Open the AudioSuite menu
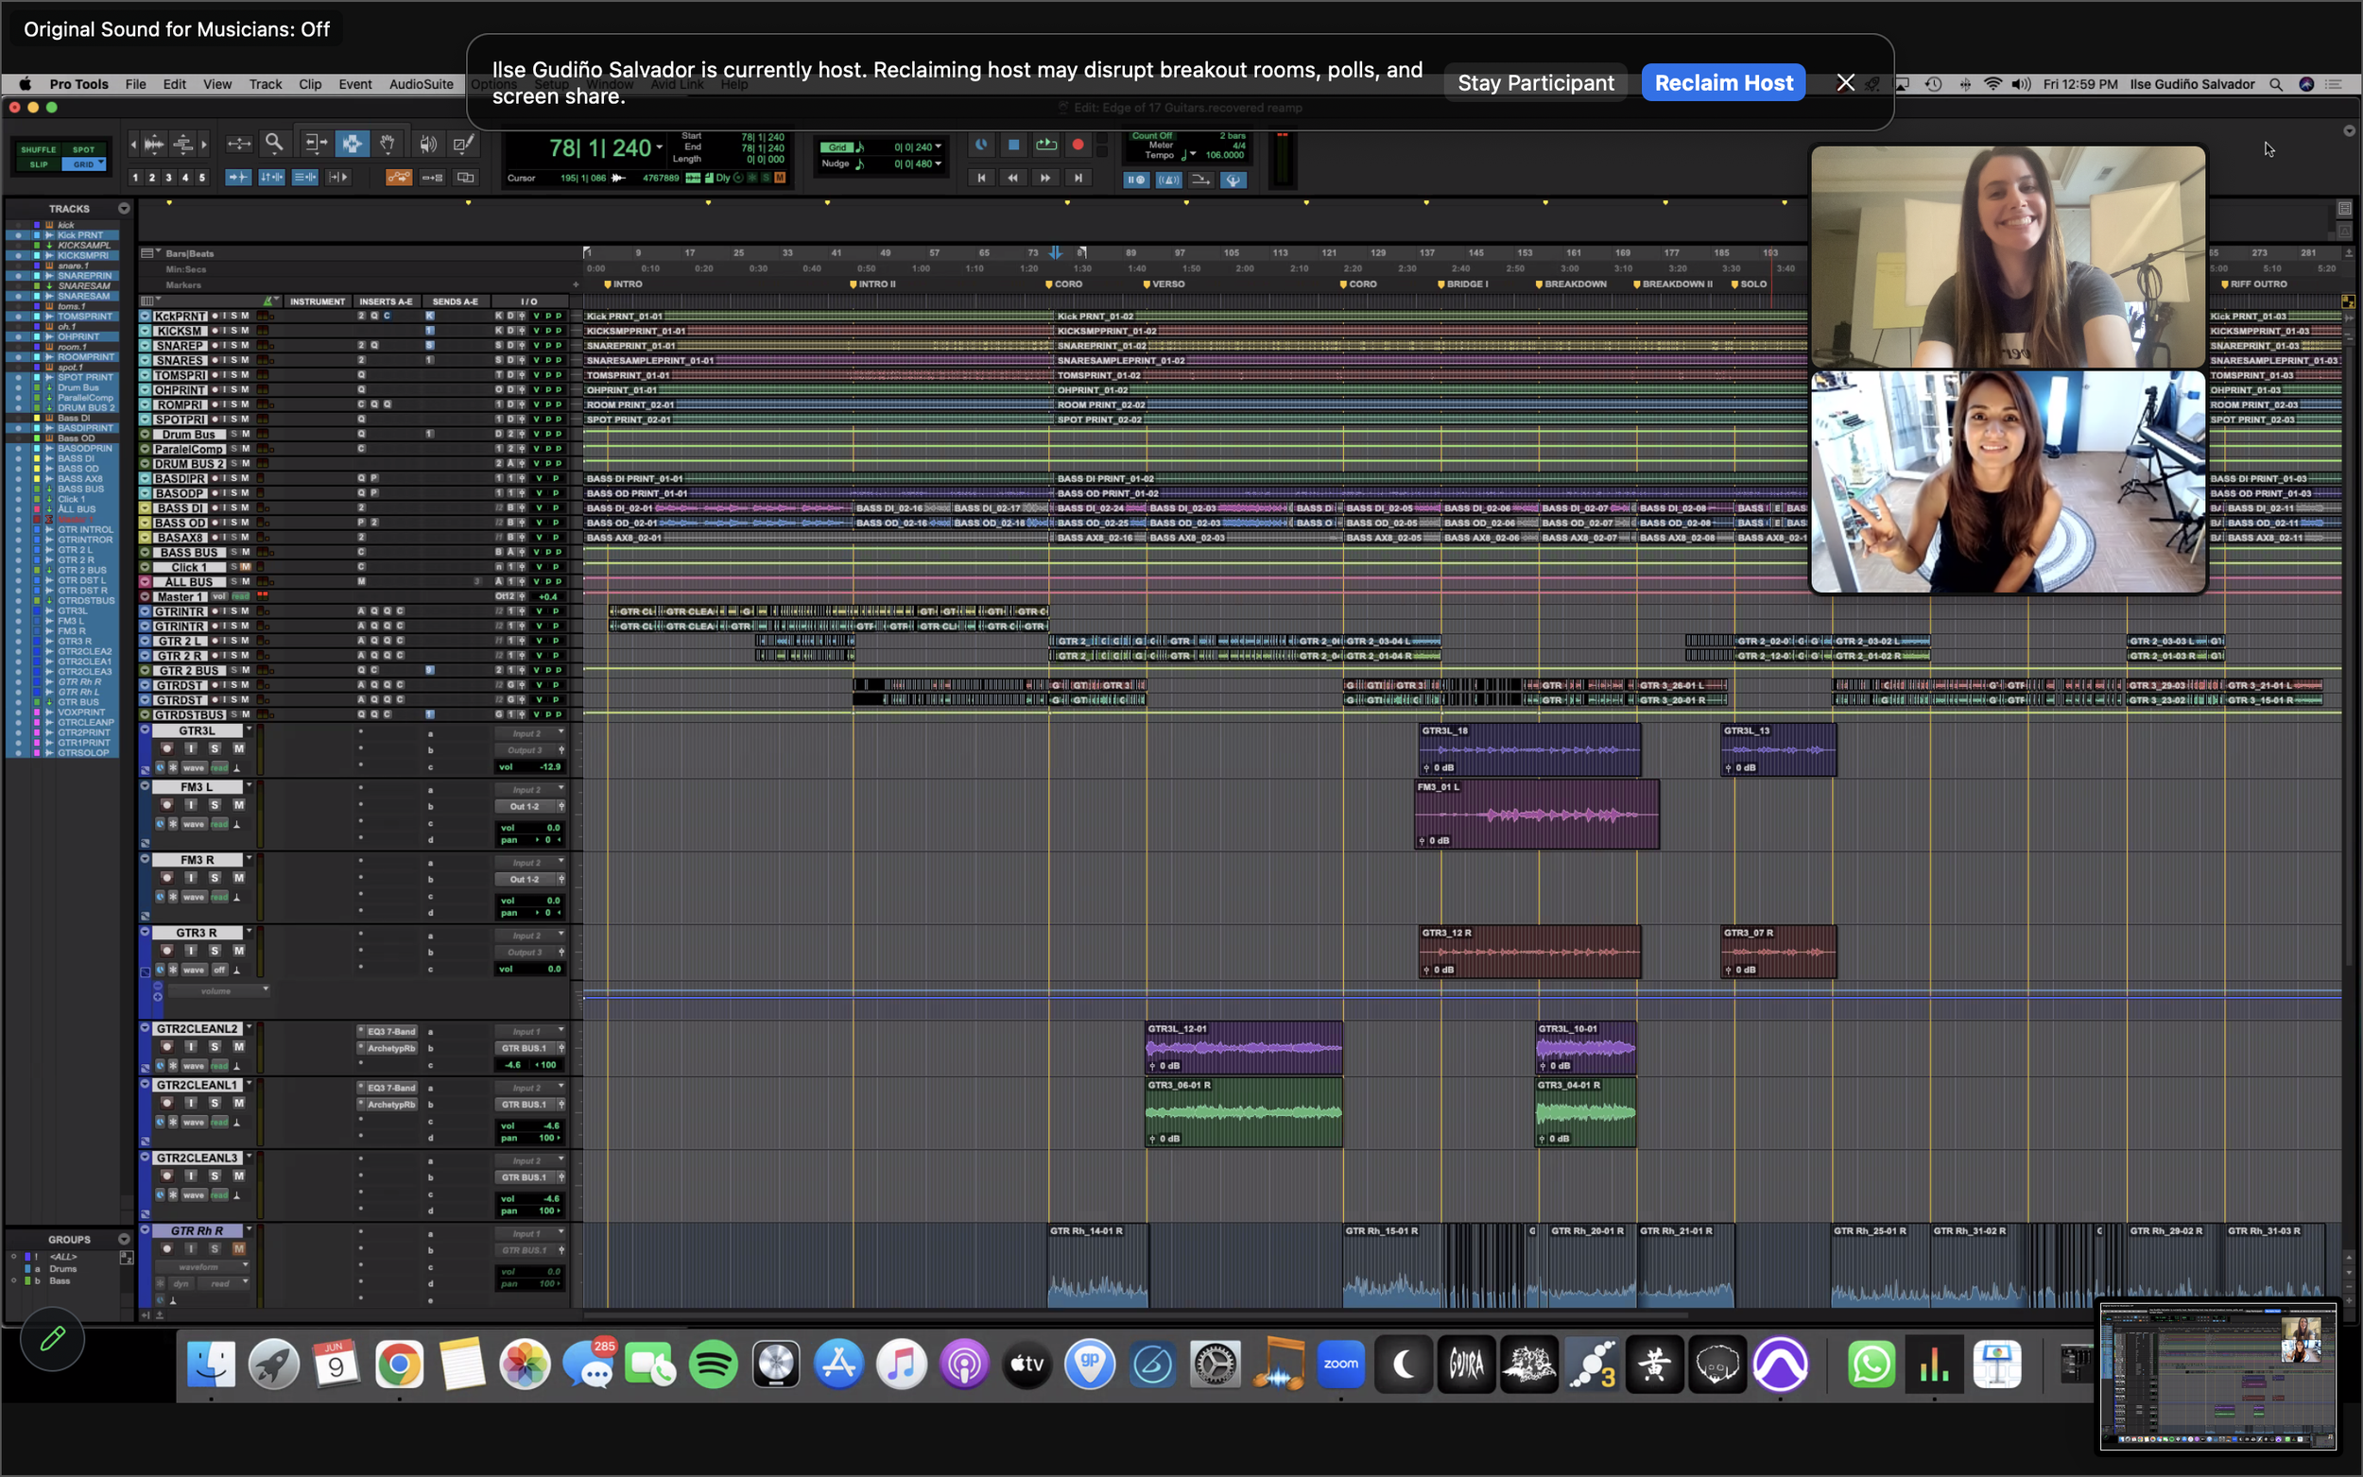The width and height of the screenshot is (2363, 1477). (421, 84)
